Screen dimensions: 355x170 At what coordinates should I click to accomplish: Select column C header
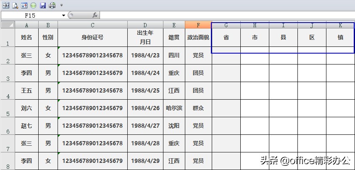pyautogui.click(x=92, y=25)
